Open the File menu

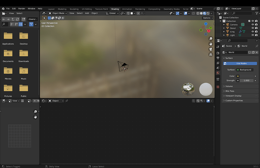(8, 9)
